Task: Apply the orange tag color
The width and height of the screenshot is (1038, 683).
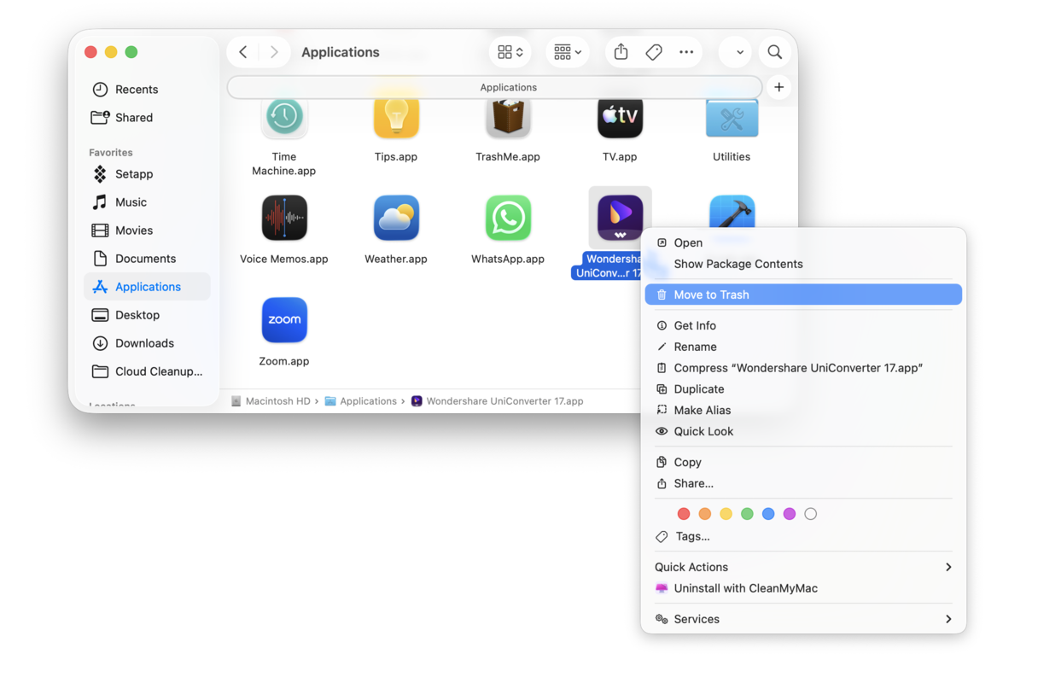Action: coord(704,514)
